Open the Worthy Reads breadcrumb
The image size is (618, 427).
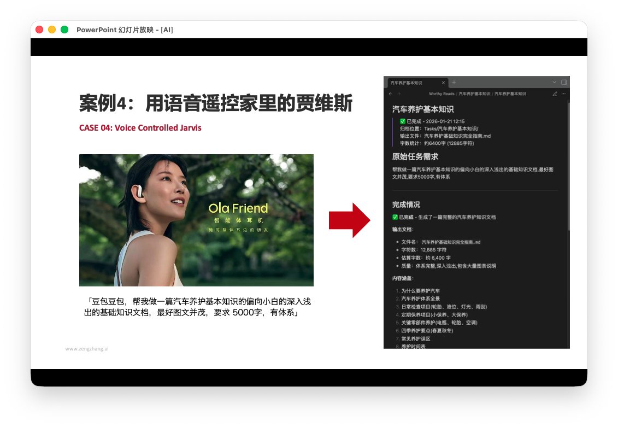pos(442,94)
